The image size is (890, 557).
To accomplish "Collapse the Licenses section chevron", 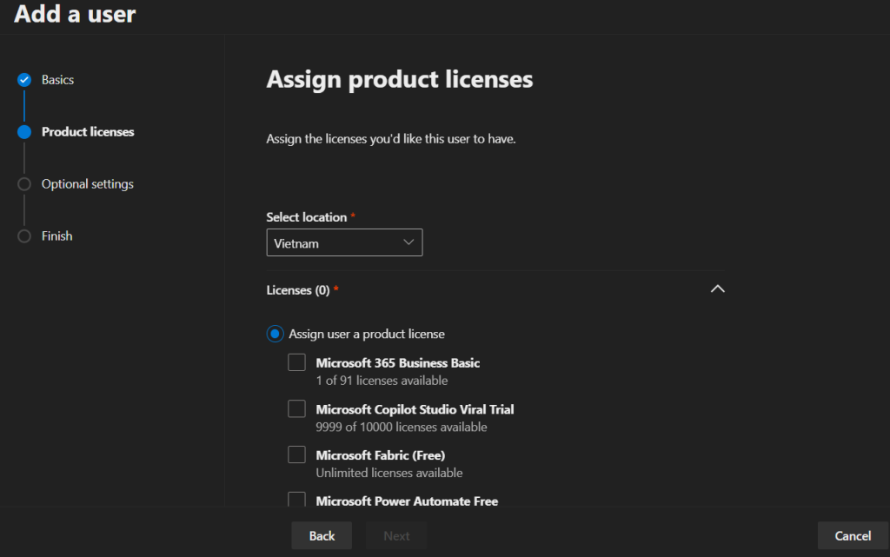I will click(x=717, y=289).
